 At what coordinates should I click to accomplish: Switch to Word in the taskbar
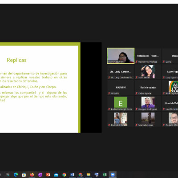pyautogui.click(x=72, y=174)
